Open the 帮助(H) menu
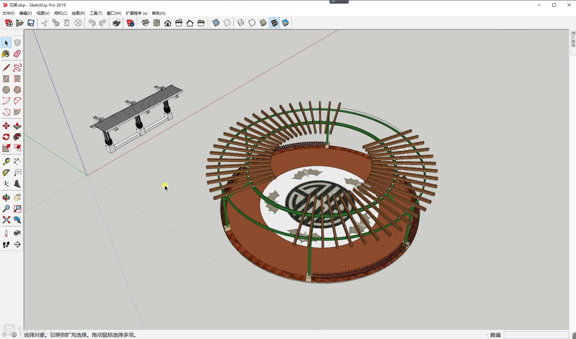 tap(159, 13)
